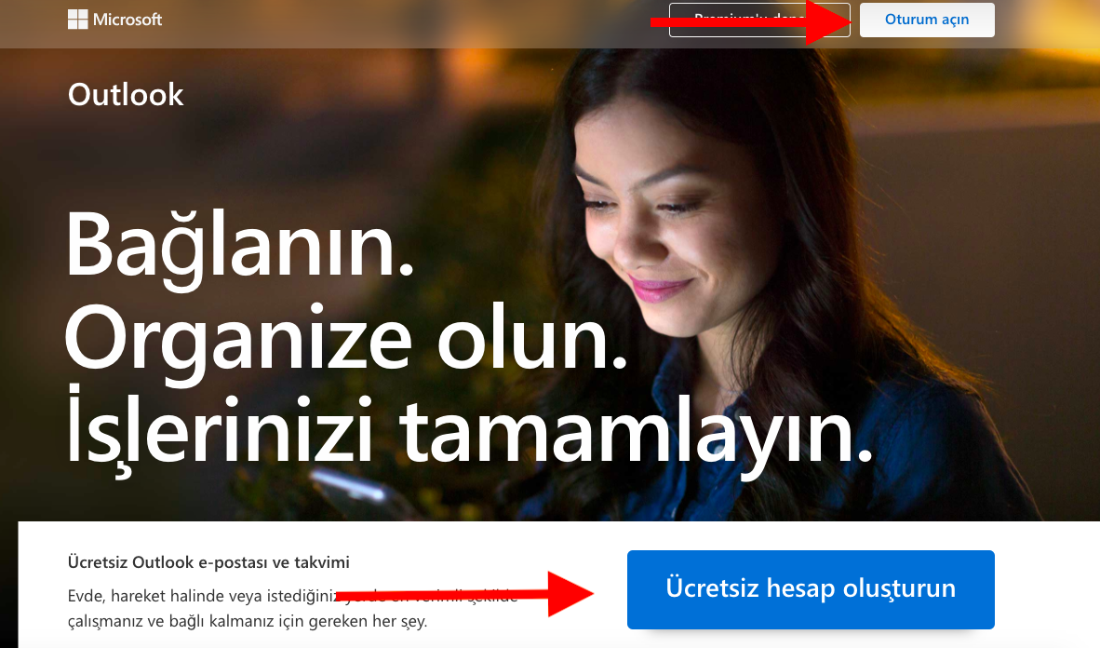The width and height of the screenshot is (1100, 648).
Task: Click the Bağlanın. headline text
Action: (x=239, y=244)
